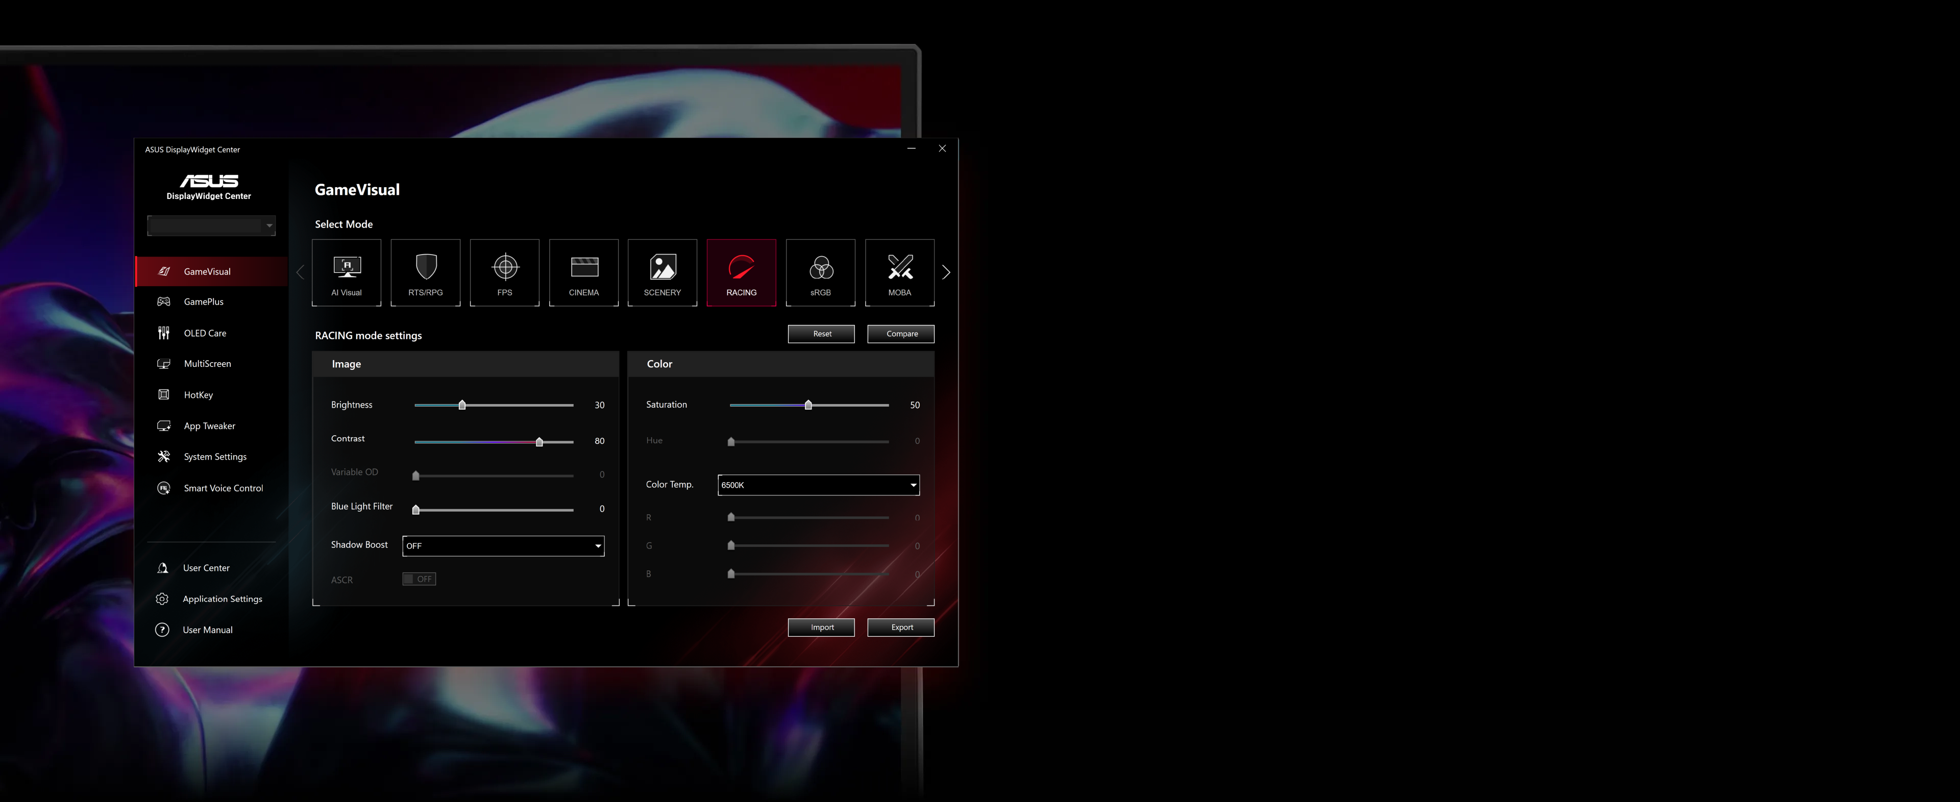The width and height of the screenshot is (1960, 802).
Task: Activate the RACING mode tile
Action: [x=741, y=272]
